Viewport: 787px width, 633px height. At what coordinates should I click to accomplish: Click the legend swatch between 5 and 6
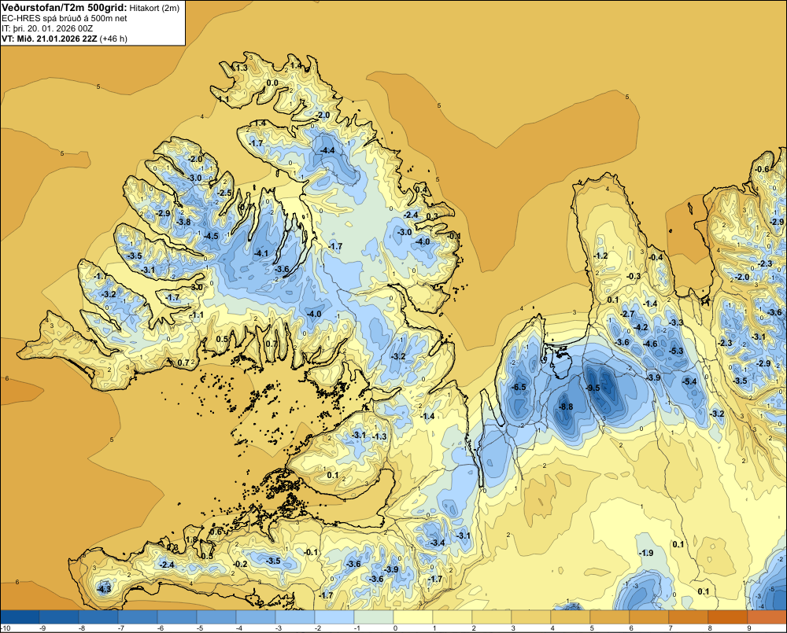(x=610, y=617)
